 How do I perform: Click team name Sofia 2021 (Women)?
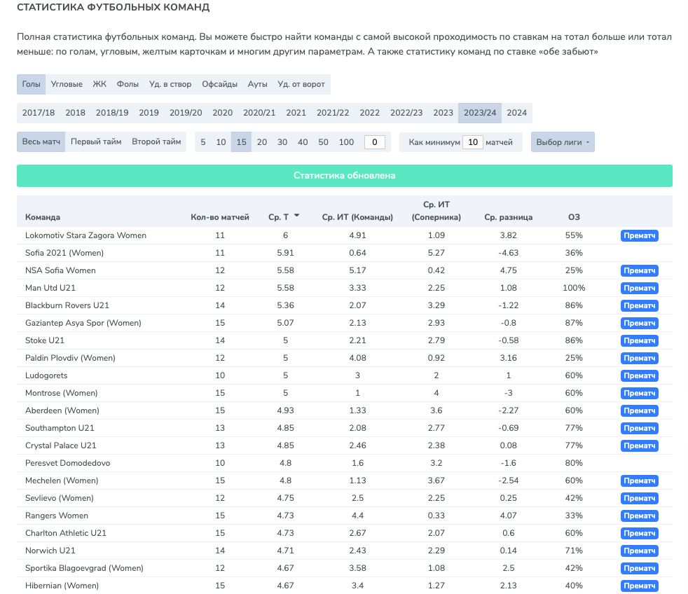[x=64, y=253]
